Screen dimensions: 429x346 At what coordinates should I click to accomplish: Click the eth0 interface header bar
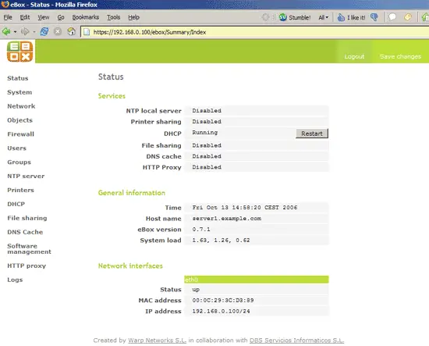(x=257, y=280)
